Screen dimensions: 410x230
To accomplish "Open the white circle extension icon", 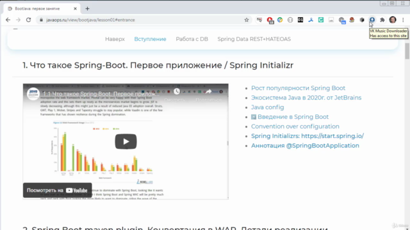I will [x=290, y=20].
